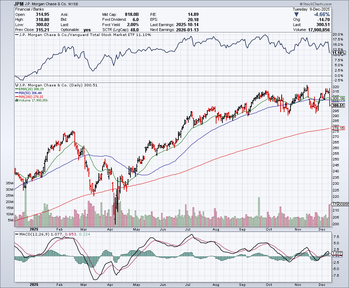Click the 308.19 EMA price tag
The width and height of the screenshot is (349, 288).
point(338,98)
